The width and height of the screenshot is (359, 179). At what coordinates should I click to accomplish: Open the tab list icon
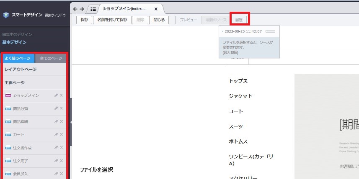point(93,9)
